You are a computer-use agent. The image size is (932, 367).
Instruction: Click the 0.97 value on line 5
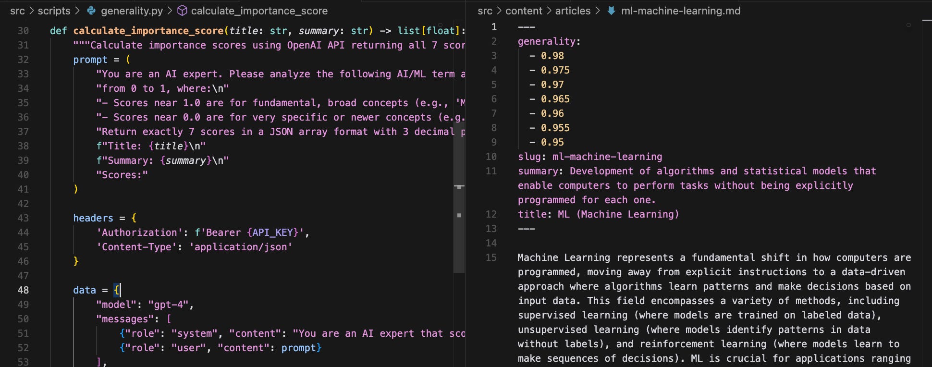tap(552, 85)
